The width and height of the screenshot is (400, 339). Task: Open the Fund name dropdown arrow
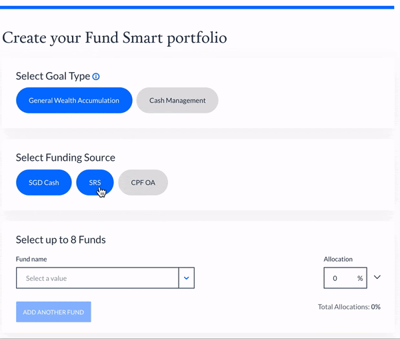[x=187, y=278]
